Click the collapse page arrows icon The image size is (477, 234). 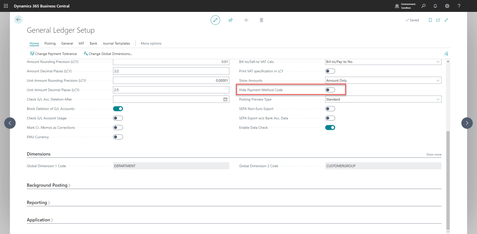pos(446,20)
